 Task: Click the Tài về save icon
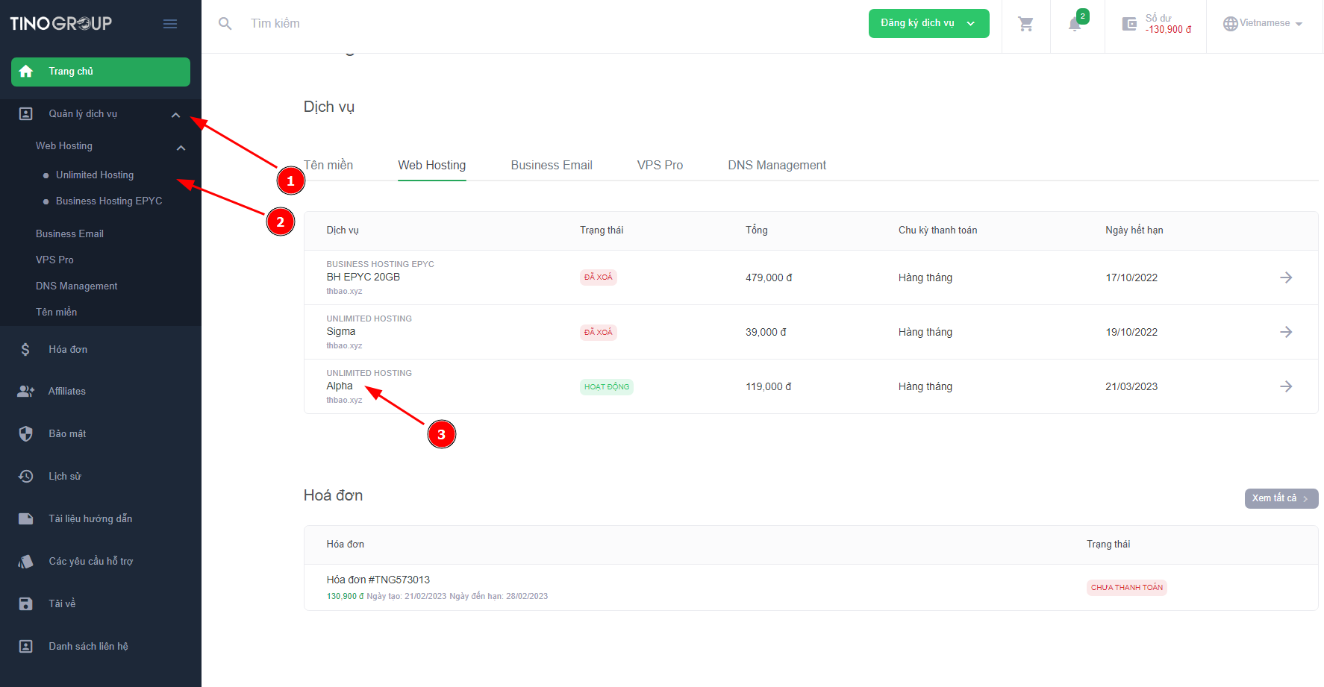point(26,603)
